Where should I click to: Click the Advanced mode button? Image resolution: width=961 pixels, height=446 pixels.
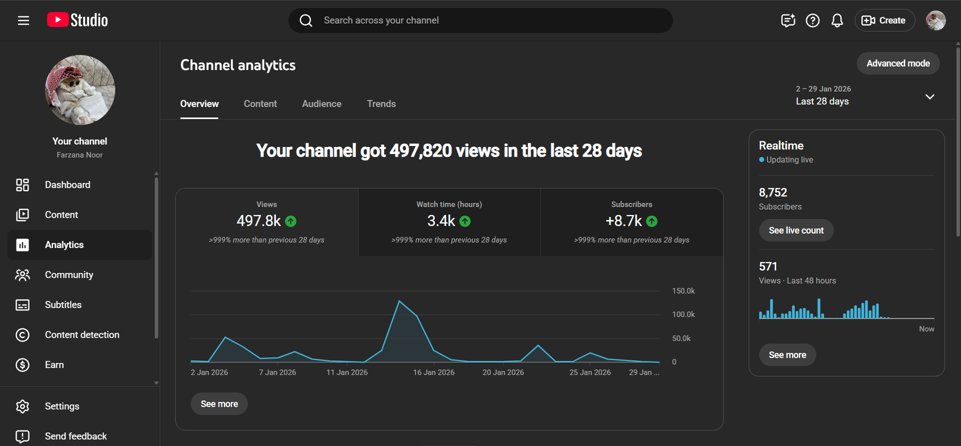[897, 63]
